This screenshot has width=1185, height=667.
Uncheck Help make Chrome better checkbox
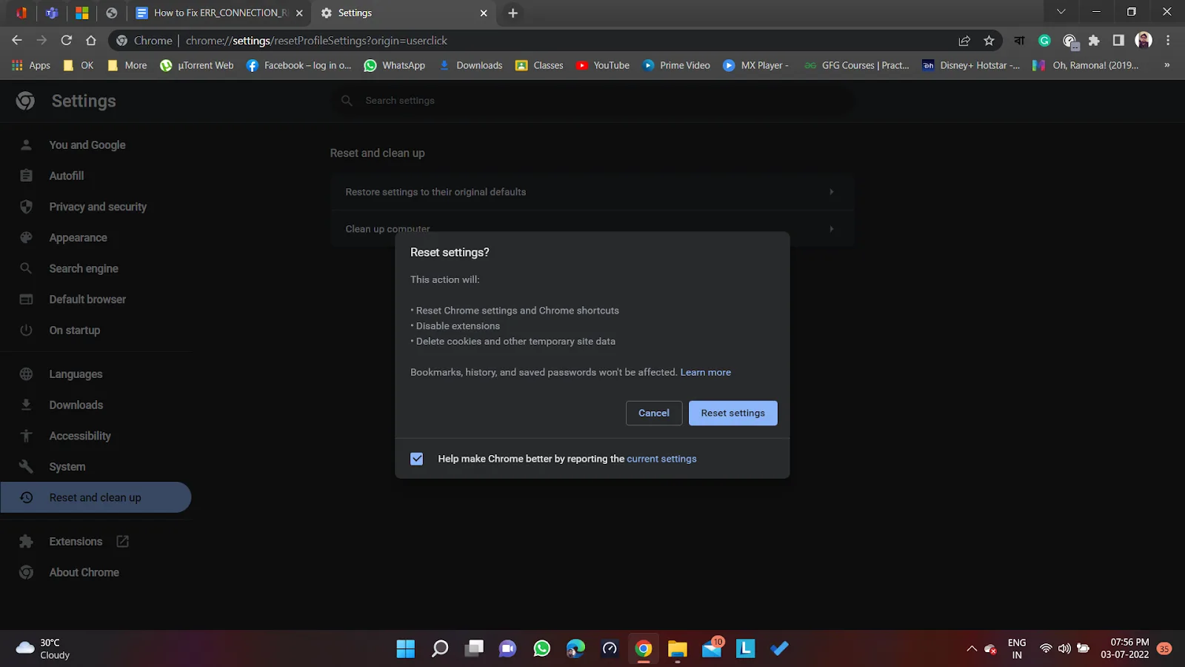[x=417, y=459]
